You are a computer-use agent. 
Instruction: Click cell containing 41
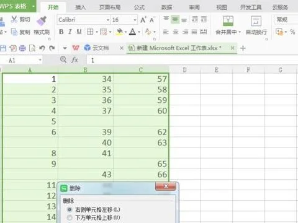point(86,153)
